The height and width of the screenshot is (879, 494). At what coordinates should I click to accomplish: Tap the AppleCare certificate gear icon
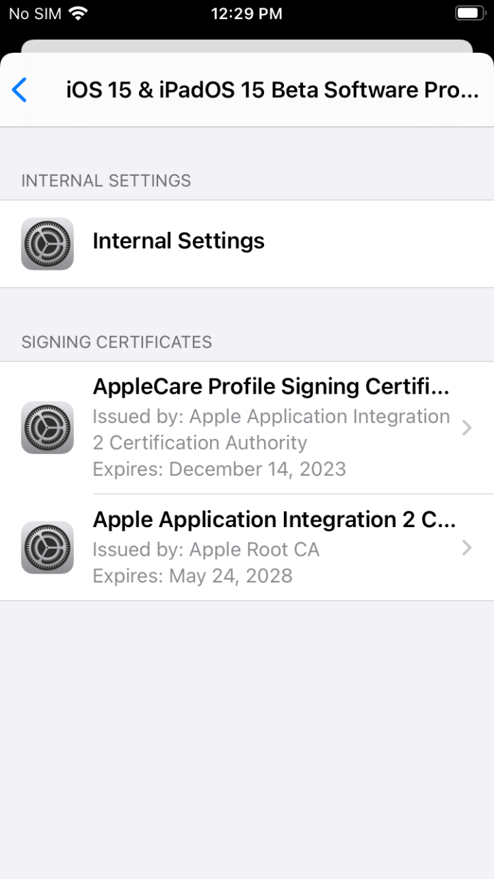coord(47,427)
